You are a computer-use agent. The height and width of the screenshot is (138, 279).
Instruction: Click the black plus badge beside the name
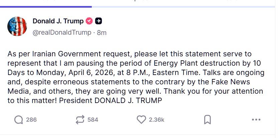[x=98, y=21]
